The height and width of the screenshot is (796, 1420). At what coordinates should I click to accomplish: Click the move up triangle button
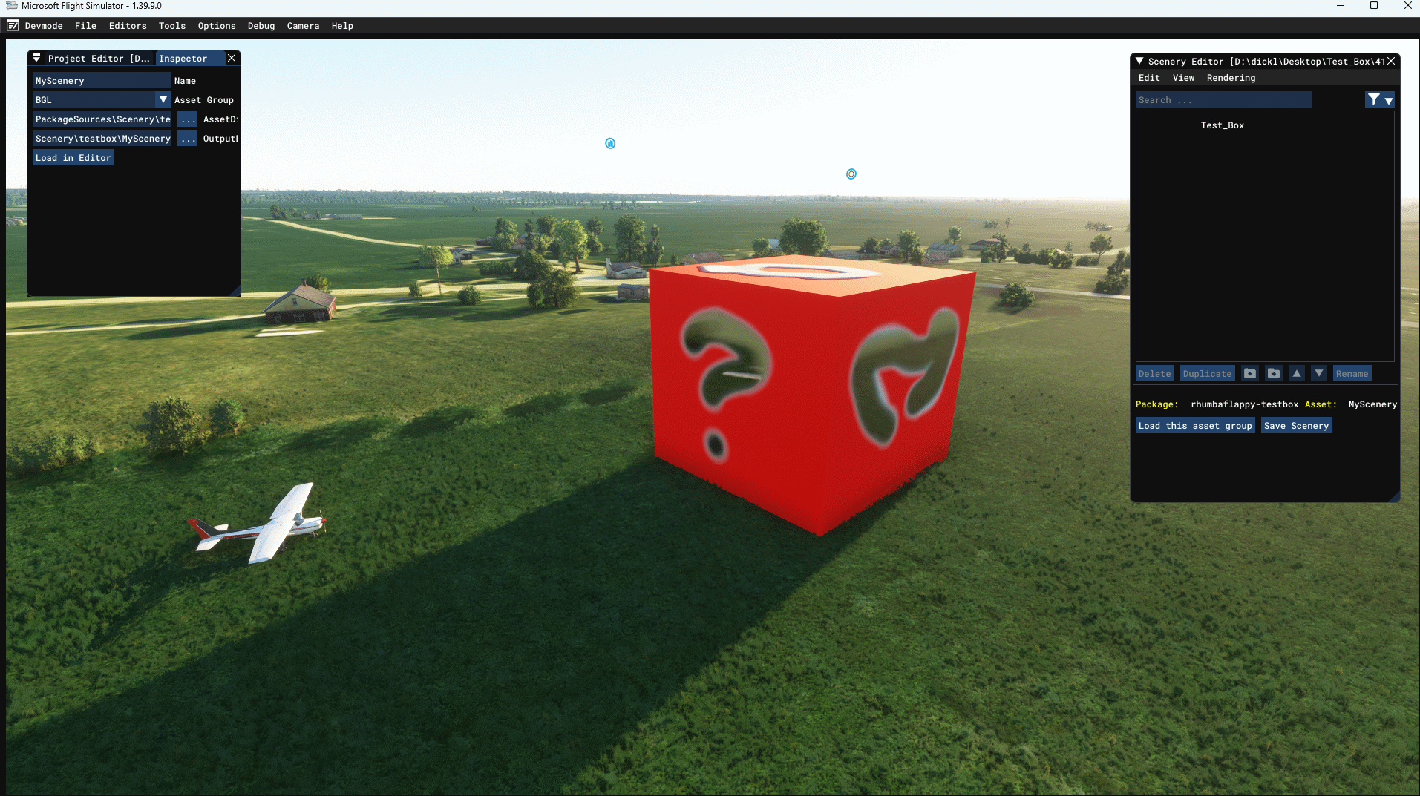(x=1297, y=374)
